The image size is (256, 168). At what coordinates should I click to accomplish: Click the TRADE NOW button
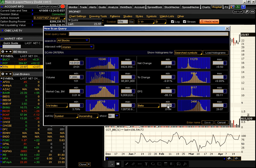click(x=209, y=22)
